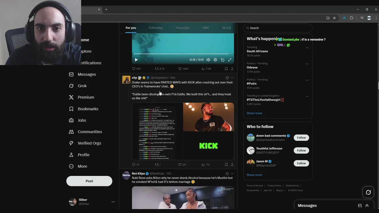This screenshot has width=379, height=213.
Task: Click the Post button
Action: pyautogui.click(x=89, y=181)
